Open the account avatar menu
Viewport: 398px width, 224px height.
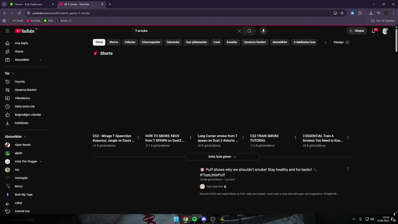385,31
